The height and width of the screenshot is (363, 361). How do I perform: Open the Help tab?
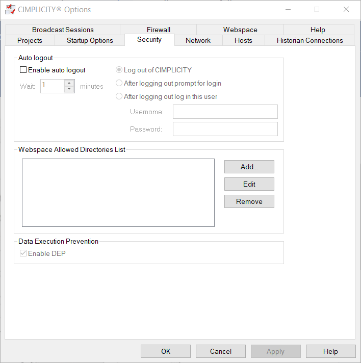click(318, 30)
